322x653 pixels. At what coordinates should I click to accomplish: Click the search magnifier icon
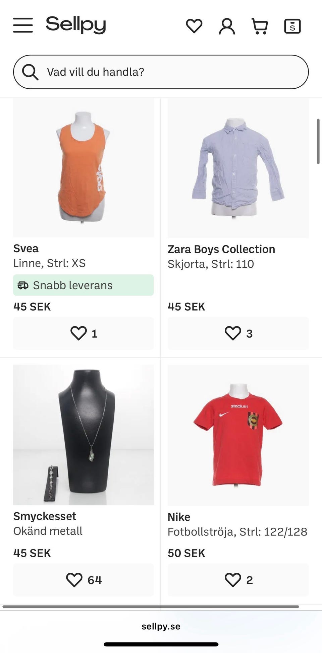(x=30, y=72)
